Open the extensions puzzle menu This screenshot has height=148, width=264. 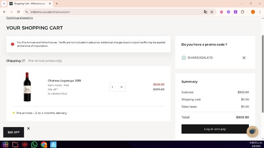click(x=243, y=12)
